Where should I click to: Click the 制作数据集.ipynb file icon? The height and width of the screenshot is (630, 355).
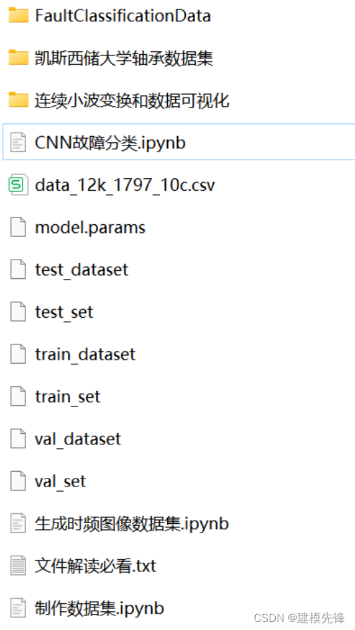point(19,608)
